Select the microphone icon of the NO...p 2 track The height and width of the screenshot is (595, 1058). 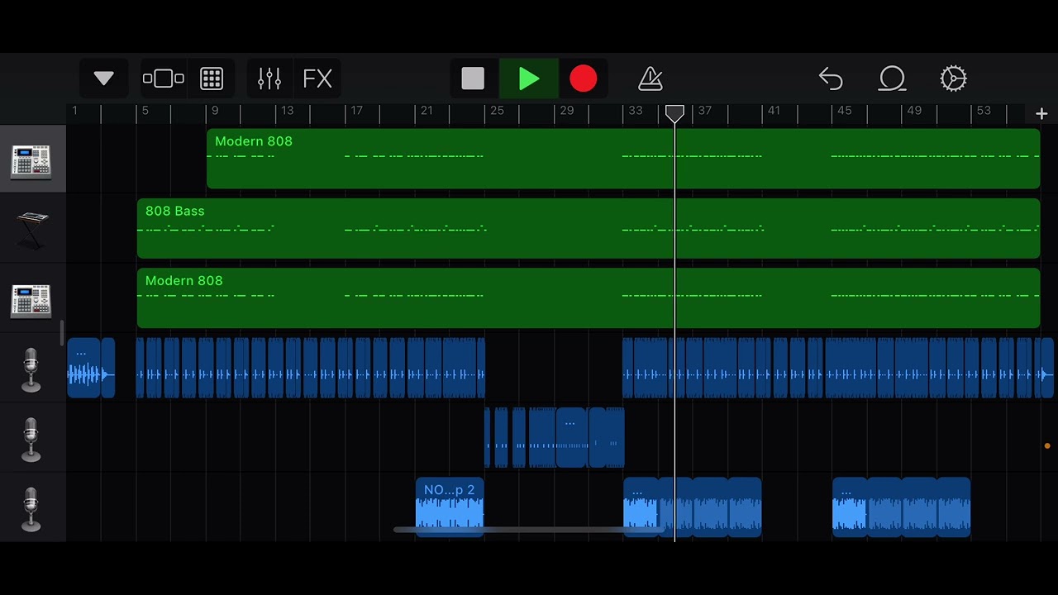pyautogui.click(x=31, y=510)
